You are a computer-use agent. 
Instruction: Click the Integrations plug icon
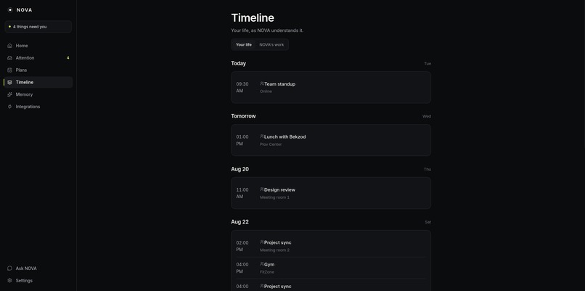[9, 107]
